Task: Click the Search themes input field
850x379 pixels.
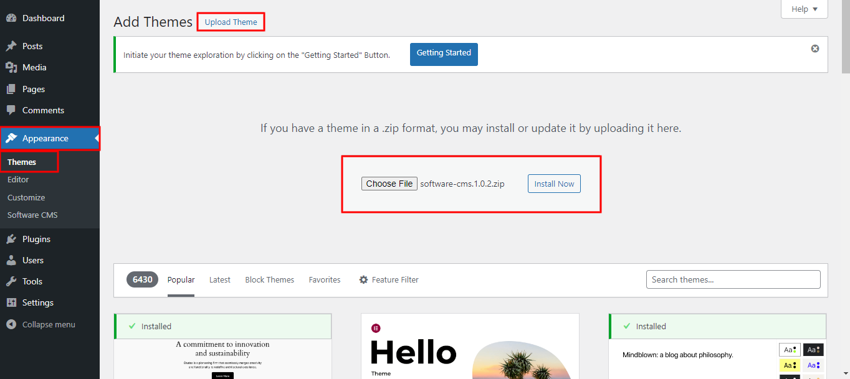Action: point(733,279)
